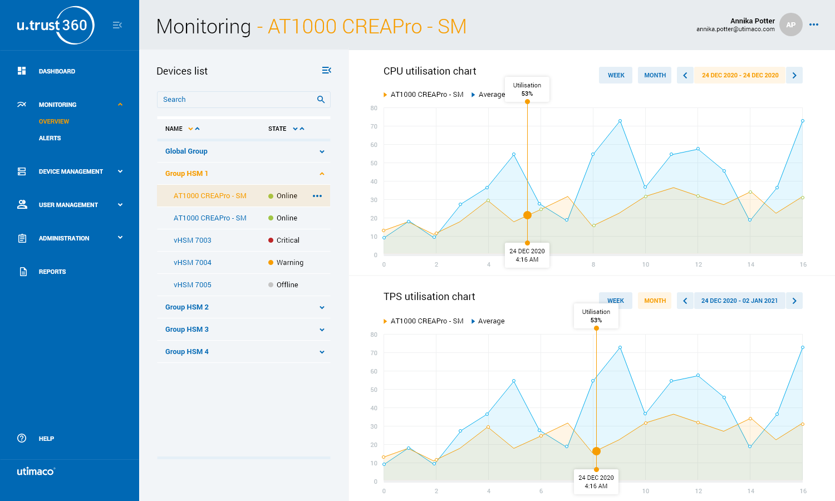Click the Help question mark icon
Viewport: 835px width, 501px height.
click(22, 438)
